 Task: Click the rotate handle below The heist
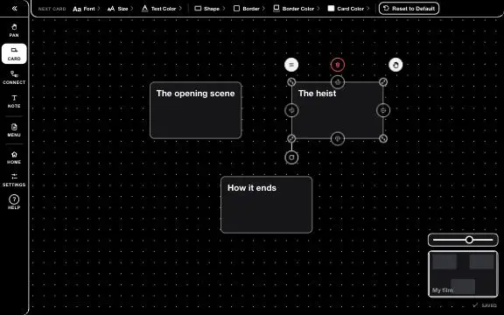[291, 157]
